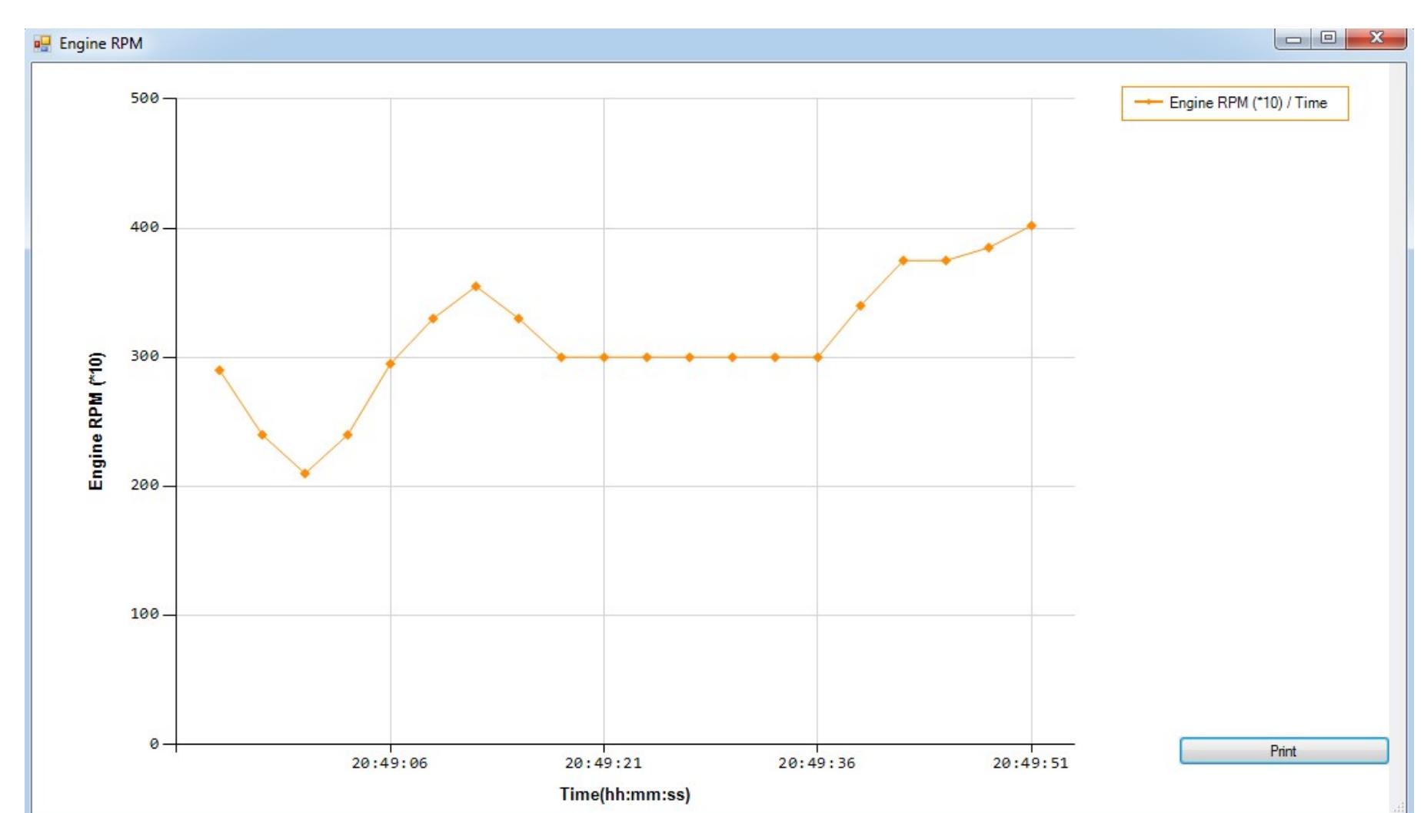Viewport: 1424px width, 813px height.
Task: Click the highest data point near 400
Action: tap(1031, 226)
